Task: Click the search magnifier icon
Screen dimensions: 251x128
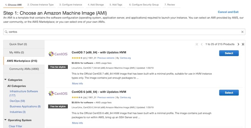Action: 6,32
